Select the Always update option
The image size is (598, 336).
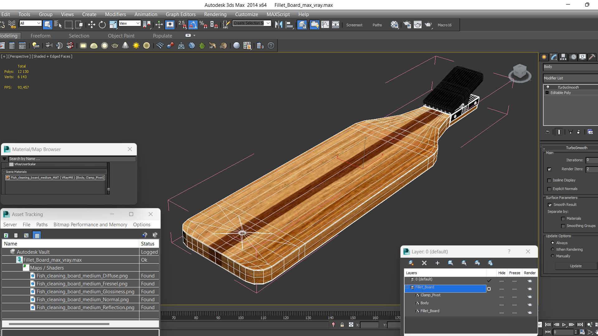(x=553, y=243)
